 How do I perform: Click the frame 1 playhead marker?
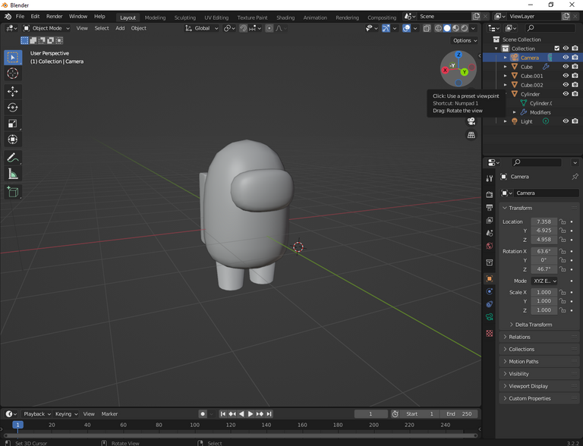pos(17,425)
